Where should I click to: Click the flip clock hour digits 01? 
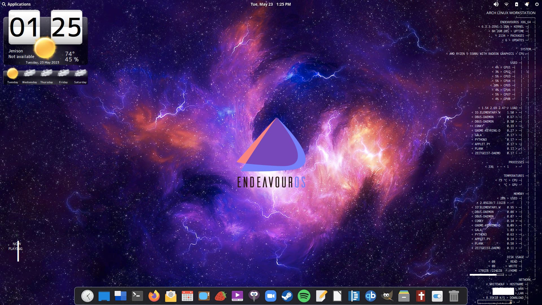[24, 27]
